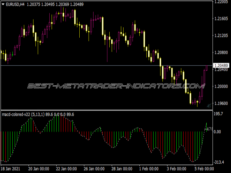Click the 1.20000 price axis label
231x173 pixels.
point(221,86)
